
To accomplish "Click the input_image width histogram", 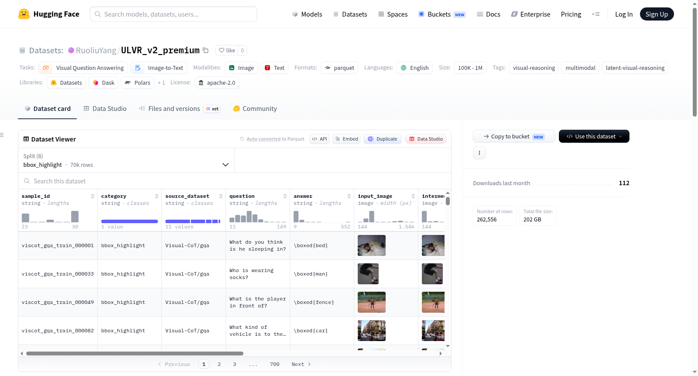I will pos(386,217).
